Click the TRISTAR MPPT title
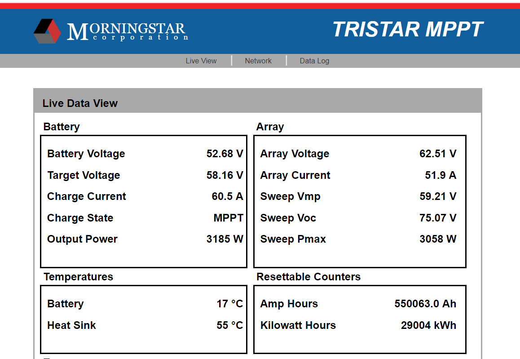Screen dimensions: 520x359 [x=408, y=29]
